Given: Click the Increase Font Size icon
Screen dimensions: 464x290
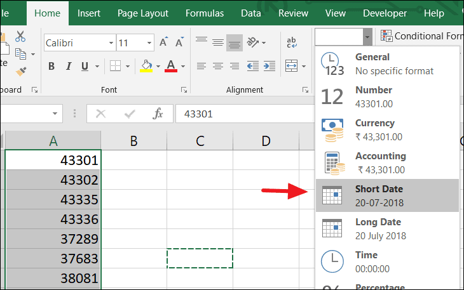Looking at the screenshot, I should tap(163, 43).
